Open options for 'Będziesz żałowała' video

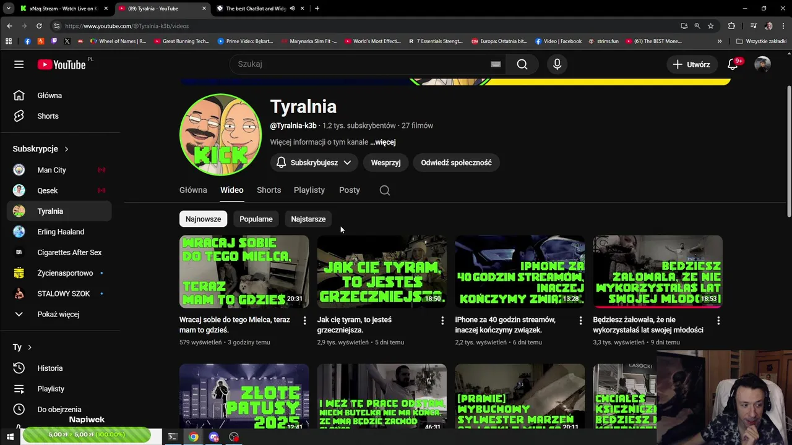[718, 321]
